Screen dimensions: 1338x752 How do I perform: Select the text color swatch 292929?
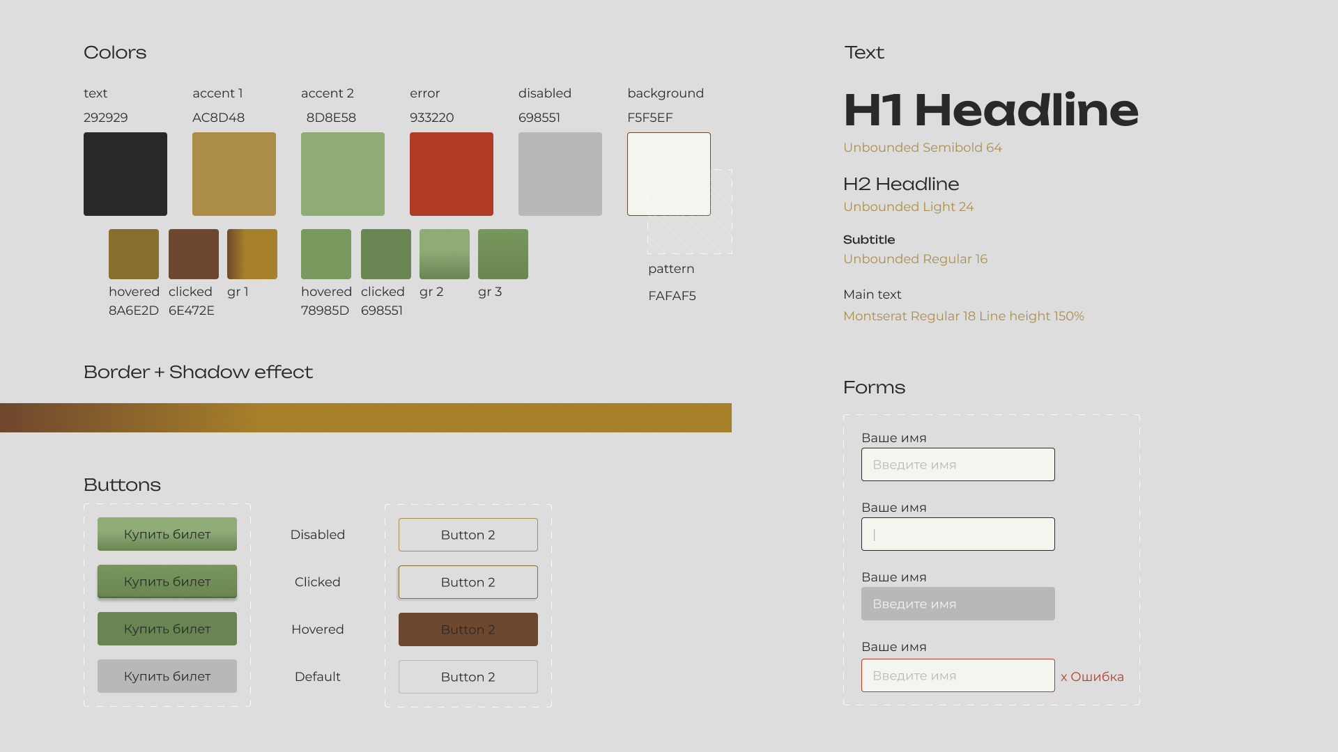click(x=125, y=173)
